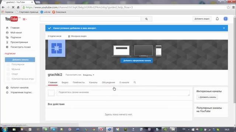Switch to the Плейлисты tab
This screenshot has width=236, height=132.
(79, 82)
